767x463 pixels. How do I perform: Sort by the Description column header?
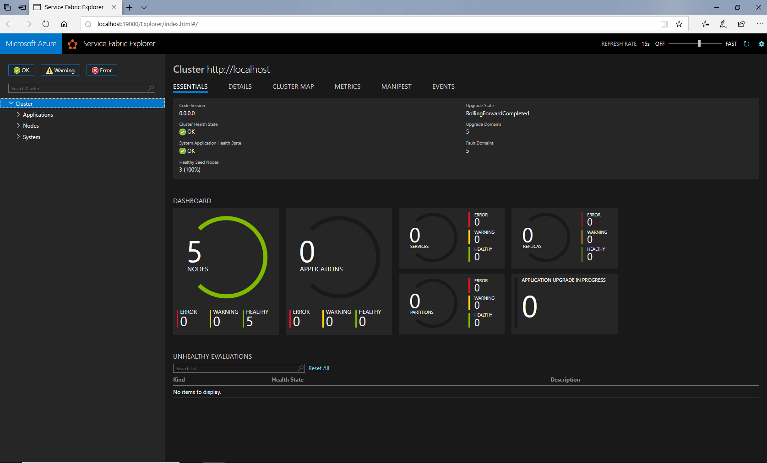tap(565, 380)
